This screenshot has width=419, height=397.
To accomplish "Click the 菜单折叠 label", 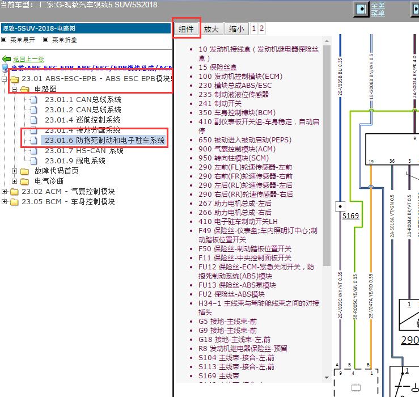I will 65,40.
